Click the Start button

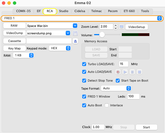(147, 127)
